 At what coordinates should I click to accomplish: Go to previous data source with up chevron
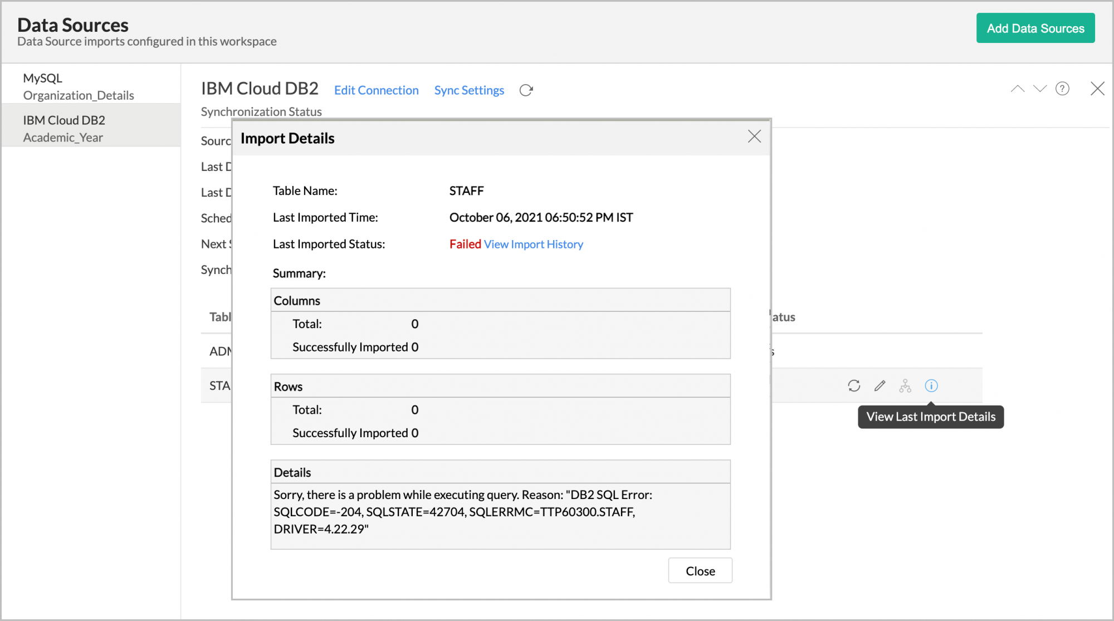coord(1018,89)
